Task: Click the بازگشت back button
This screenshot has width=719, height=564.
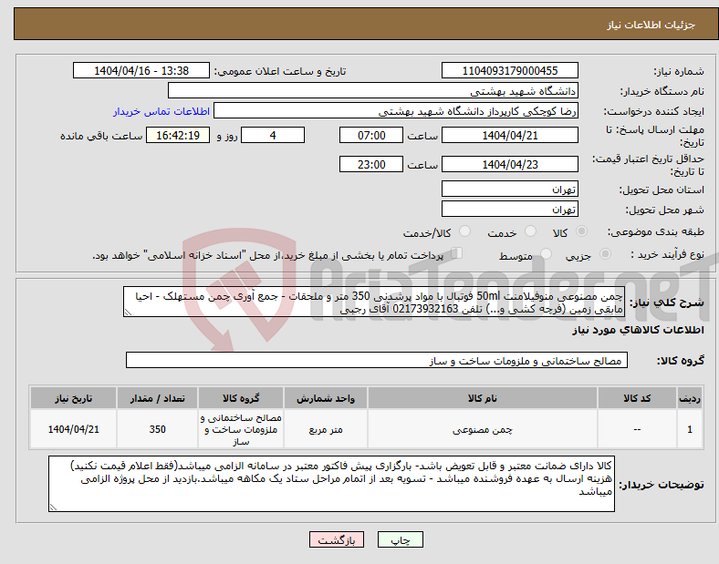Action: tap(337, 539)
